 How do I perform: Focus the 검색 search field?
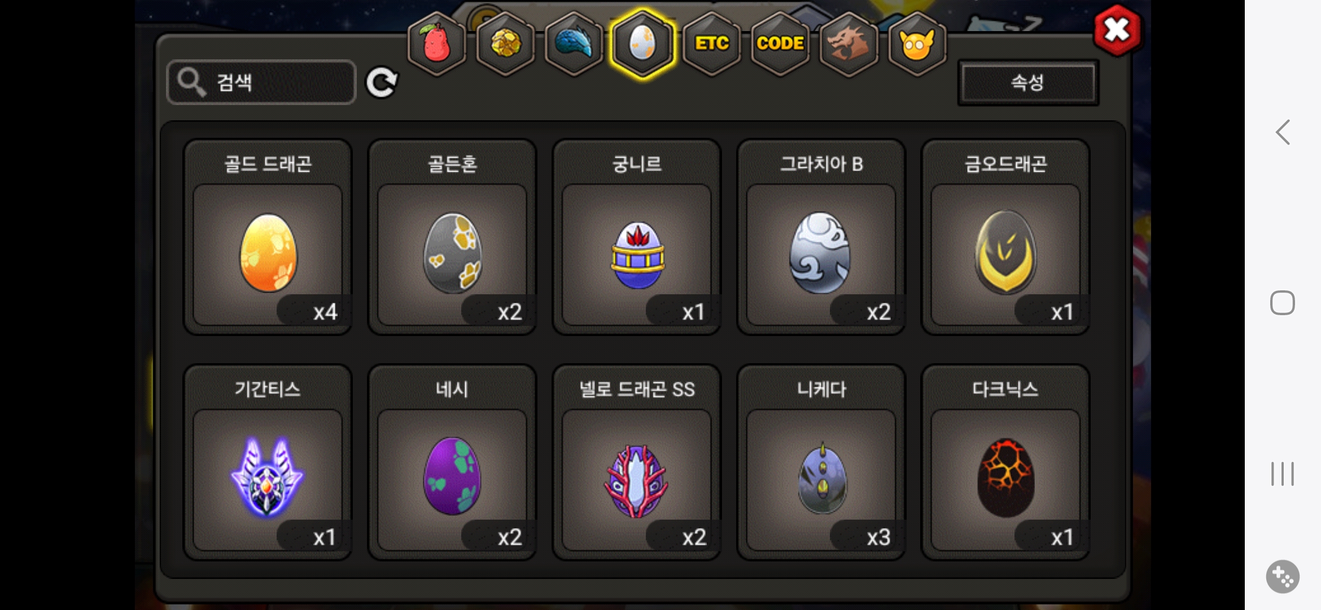[261, 82]
